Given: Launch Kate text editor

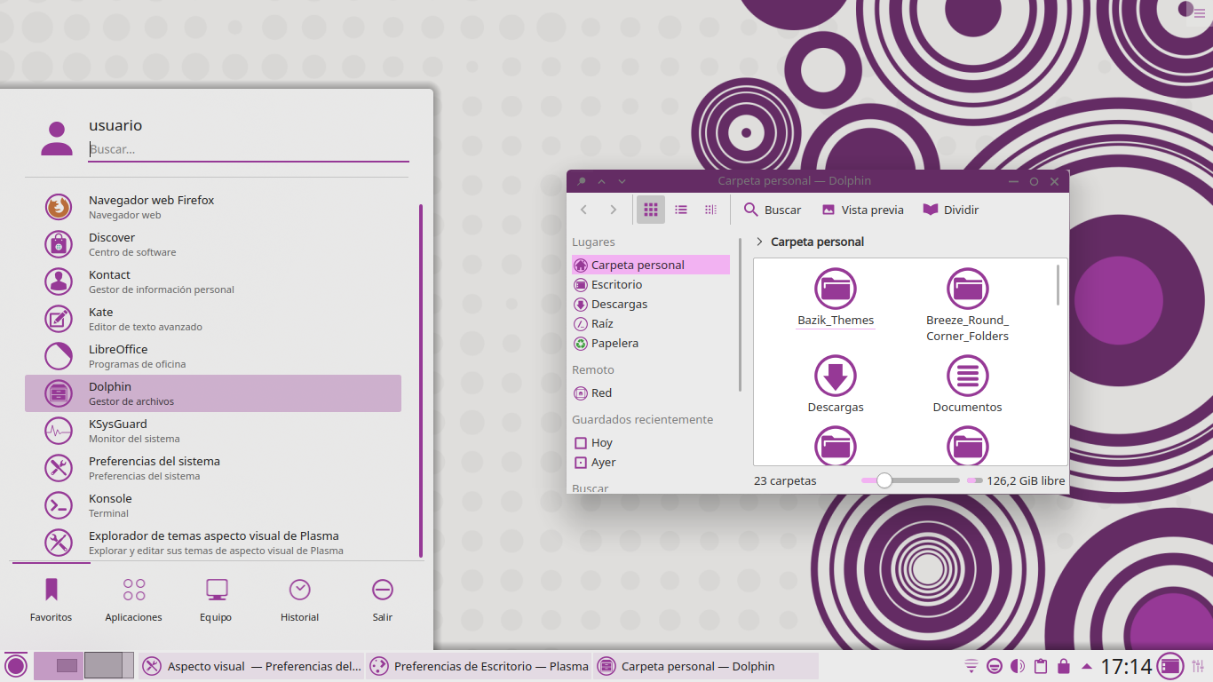Looking at the screenshot, I should [213, 319].
